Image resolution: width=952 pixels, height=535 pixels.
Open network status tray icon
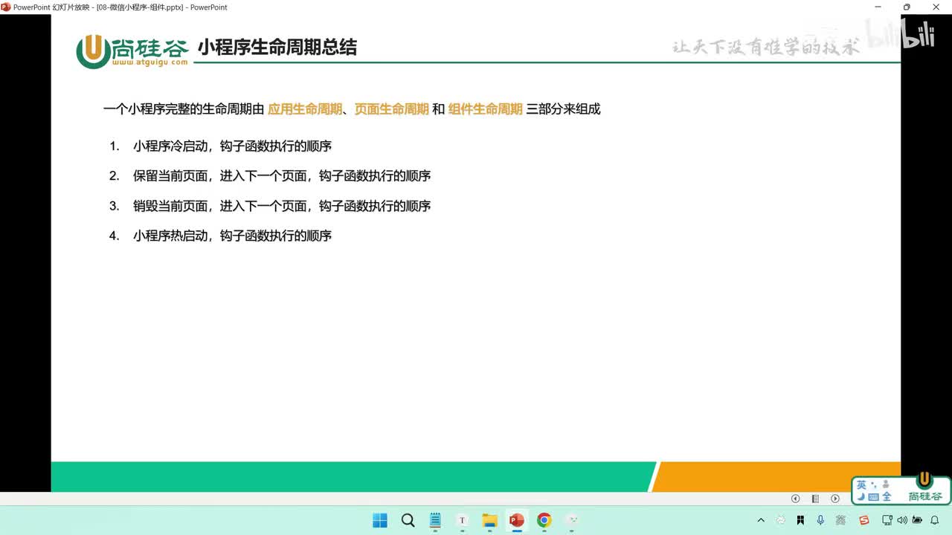click(887, 520)
